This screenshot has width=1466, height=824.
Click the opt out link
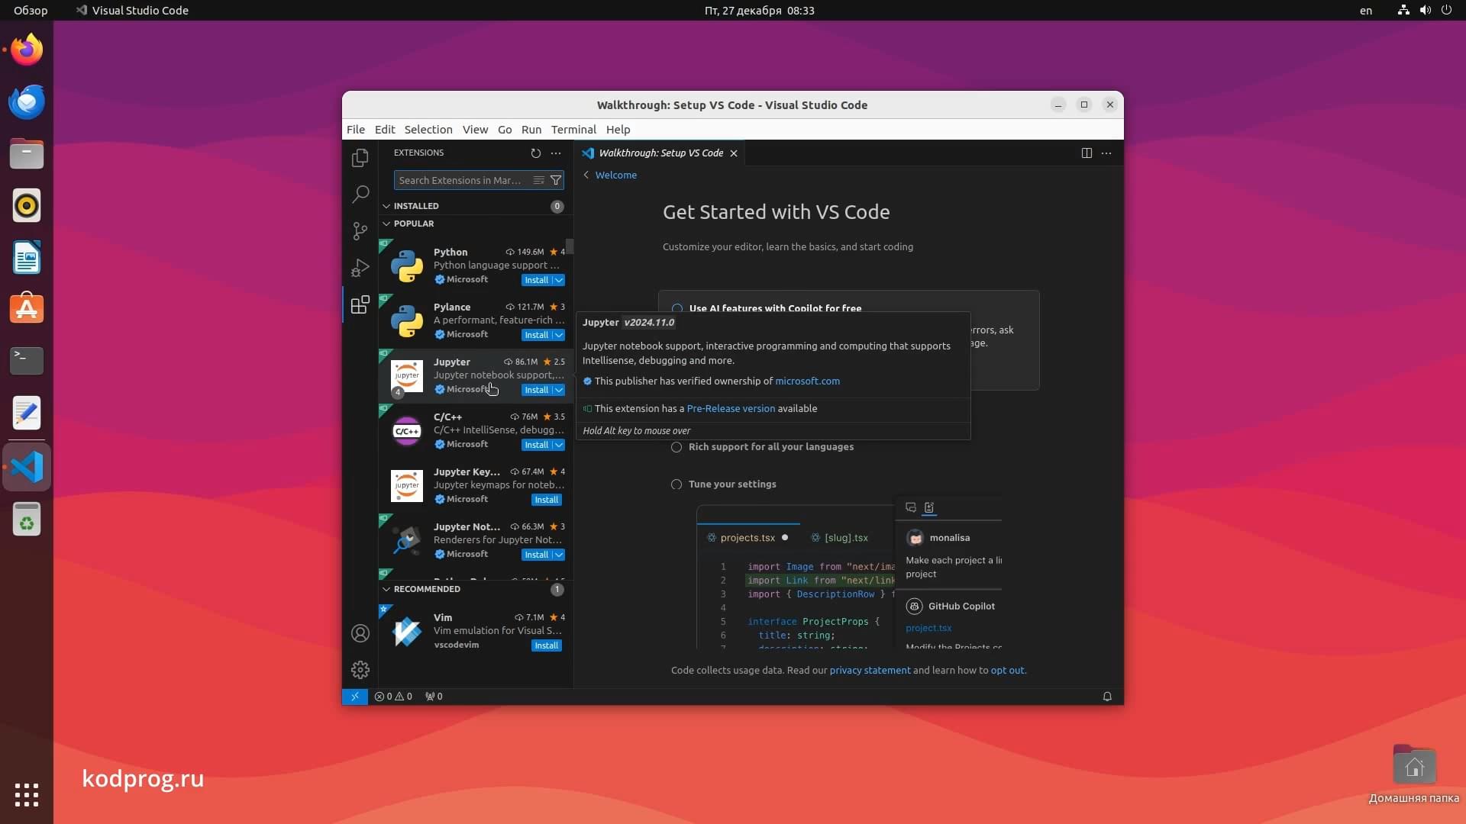click(1007, 671)
